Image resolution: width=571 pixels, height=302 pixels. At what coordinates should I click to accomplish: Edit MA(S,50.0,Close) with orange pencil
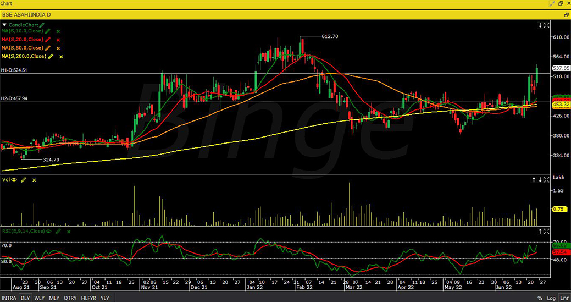(48, 48)
